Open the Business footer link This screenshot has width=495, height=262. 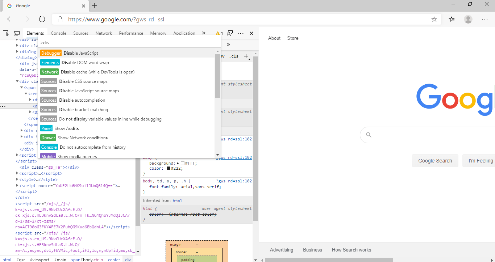point(312,250)
